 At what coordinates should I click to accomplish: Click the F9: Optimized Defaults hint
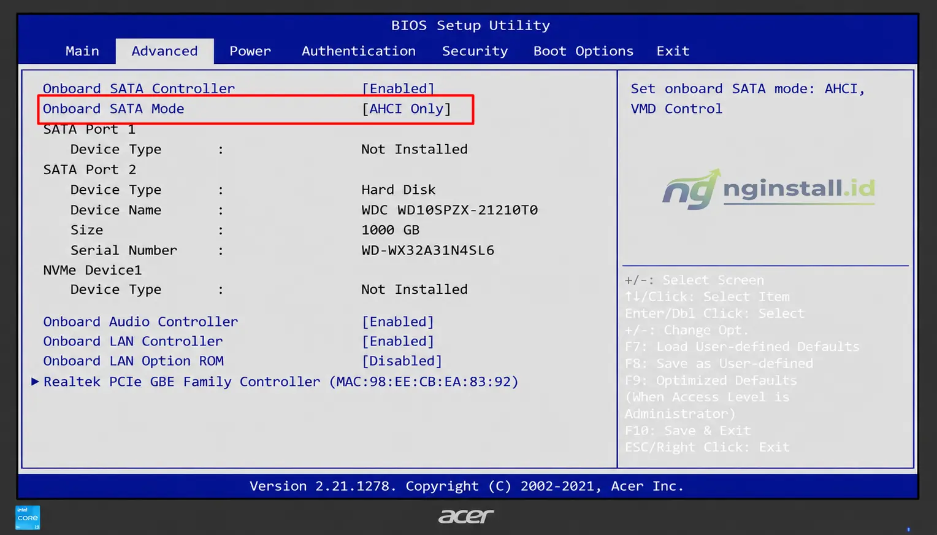pos(711,380)
